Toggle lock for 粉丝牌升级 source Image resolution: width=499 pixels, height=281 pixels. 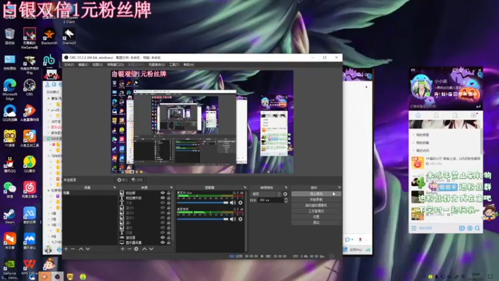tap(168, 198)
